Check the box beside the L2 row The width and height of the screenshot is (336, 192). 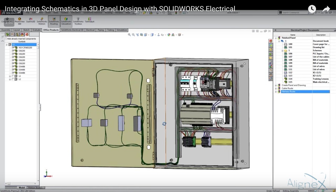pos(13,80)
